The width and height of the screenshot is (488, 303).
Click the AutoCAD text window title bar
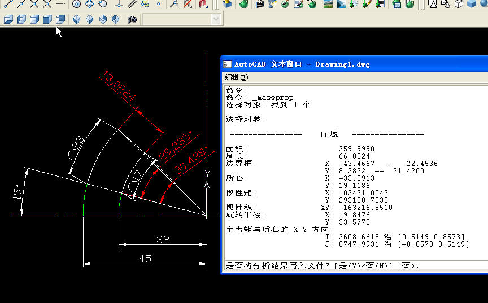355,64
